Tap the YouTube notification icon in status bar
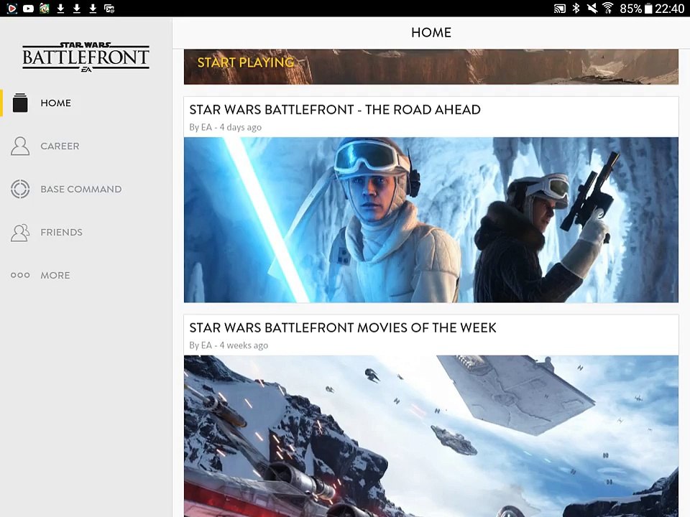 tap(28, 9)
